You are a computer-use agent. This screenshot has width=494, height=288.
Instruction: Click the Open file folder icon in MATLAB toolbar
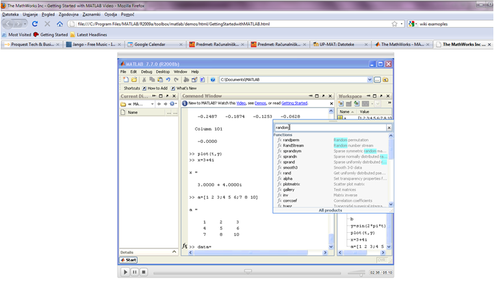pos(134,80)
